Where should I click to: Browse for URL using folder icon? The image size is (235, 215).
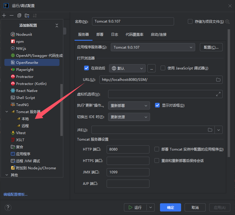(218, 80)
